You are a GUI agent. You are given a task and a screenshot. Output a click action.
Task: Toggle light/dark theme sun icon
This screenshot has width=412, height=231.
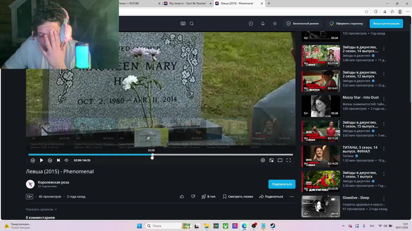(275, 23)
